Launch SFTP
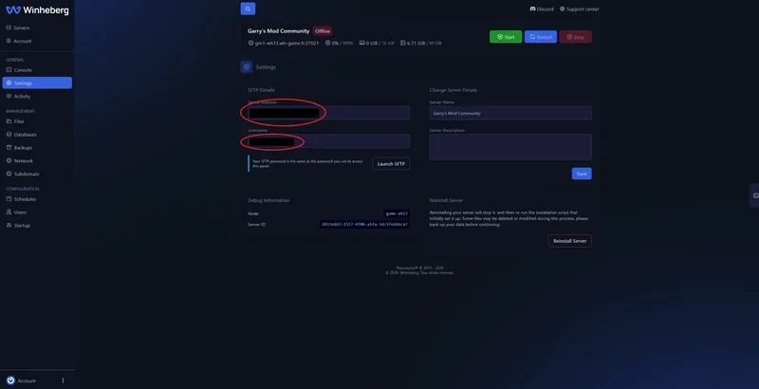 391,163
